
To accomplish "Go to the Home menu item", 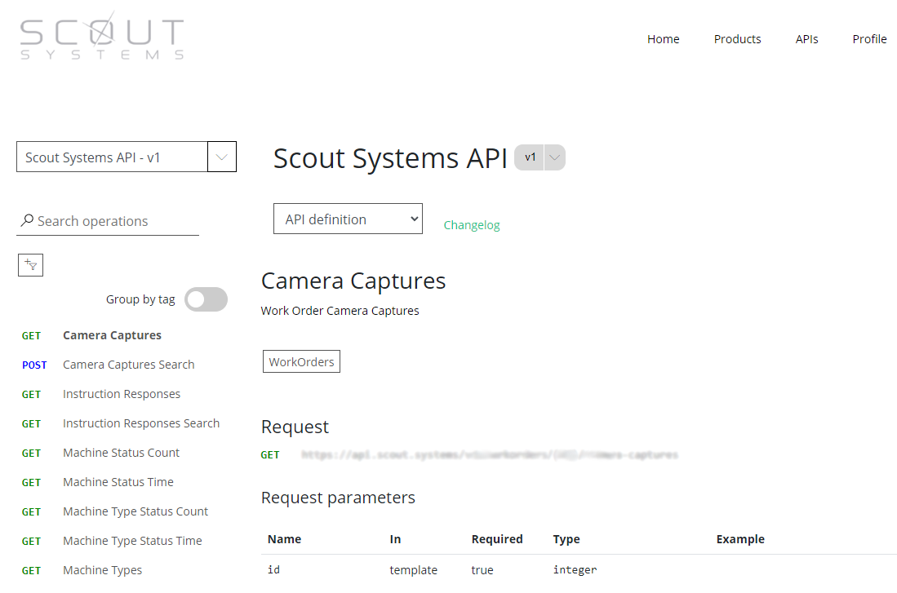I will pos(663,39).
